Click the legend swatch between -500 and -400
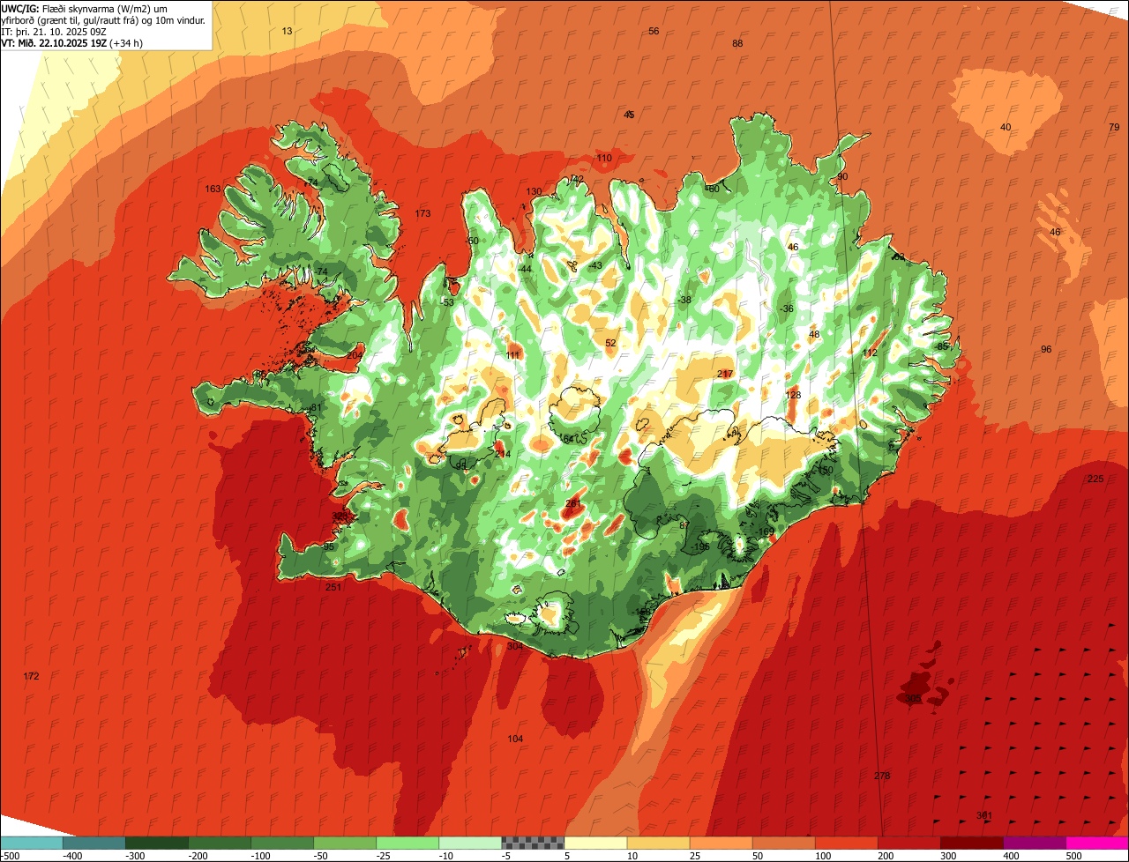Image resolution: width=1129 pixels, height=862 pixels. click(x=31, y=843)
